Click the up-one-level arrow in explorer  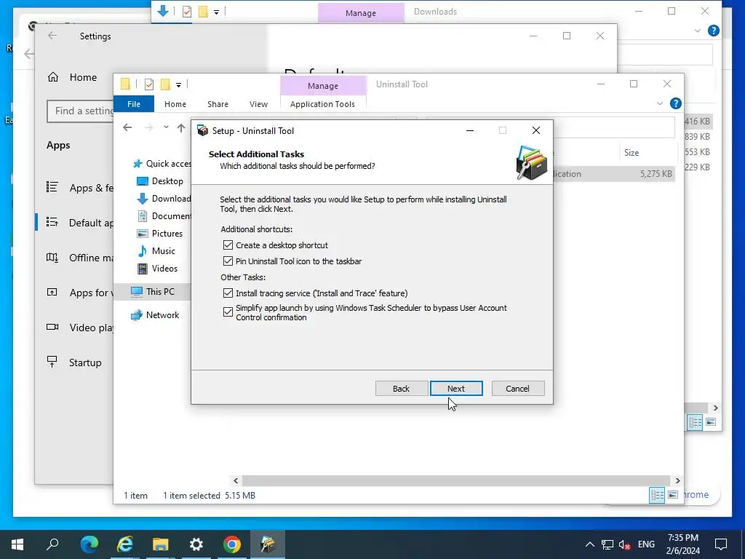(181, 127)
